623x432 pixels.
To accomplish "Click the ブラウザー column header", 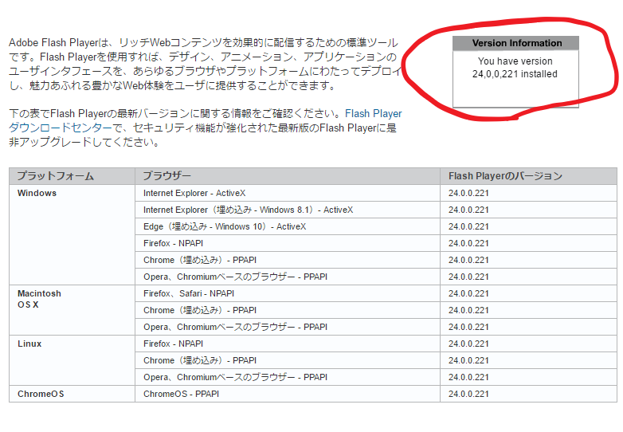I will [x=288, y=176].
